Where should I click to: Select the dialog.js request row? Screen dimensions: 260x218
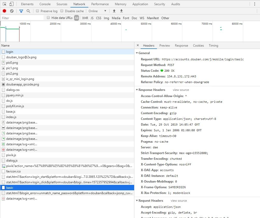(x=67, y=161)
